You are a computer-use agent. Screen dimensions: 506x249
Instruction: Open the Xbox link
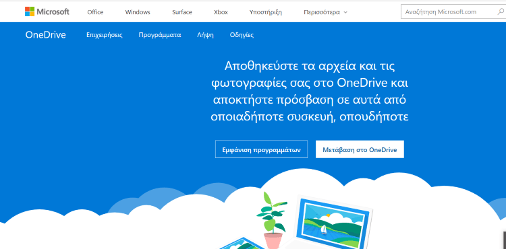[221, 12]
